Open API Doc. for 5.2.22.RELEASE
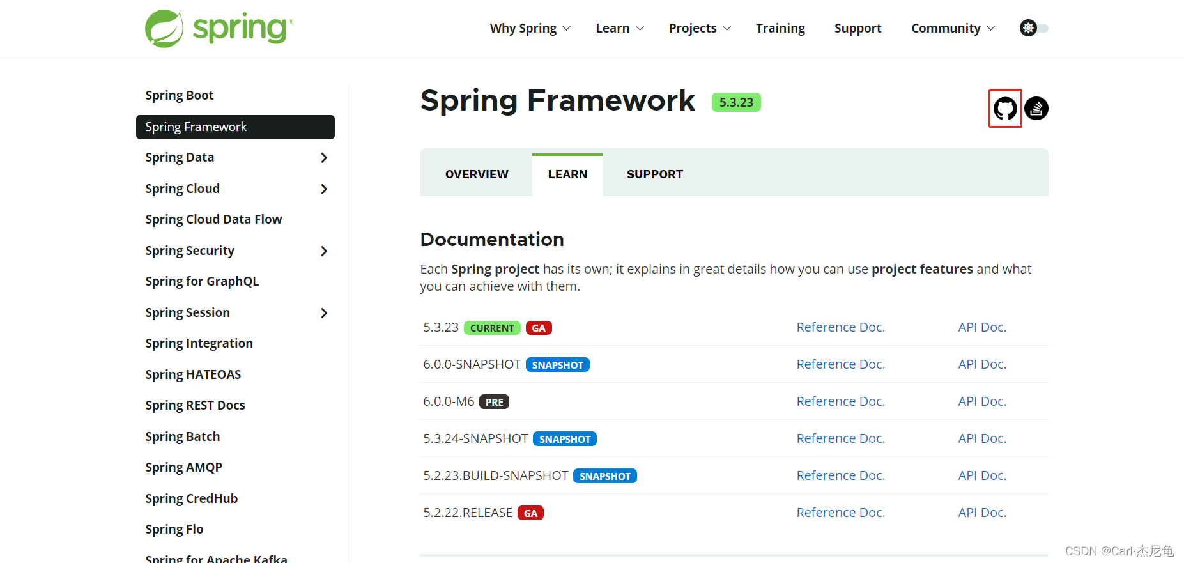The width and height of the screenshot is (1184, 563). 982,513
